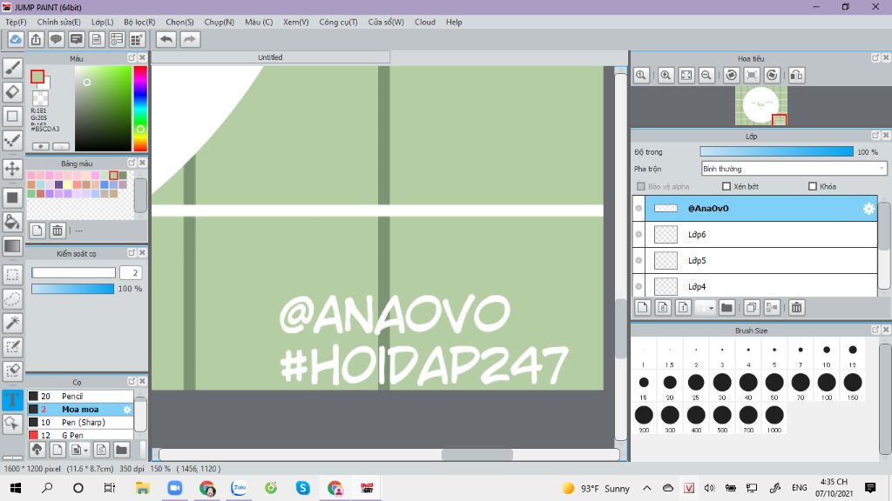Screen dimensions: 892x501
Task: Zoom in on the navigator
Action: point(666,75)
